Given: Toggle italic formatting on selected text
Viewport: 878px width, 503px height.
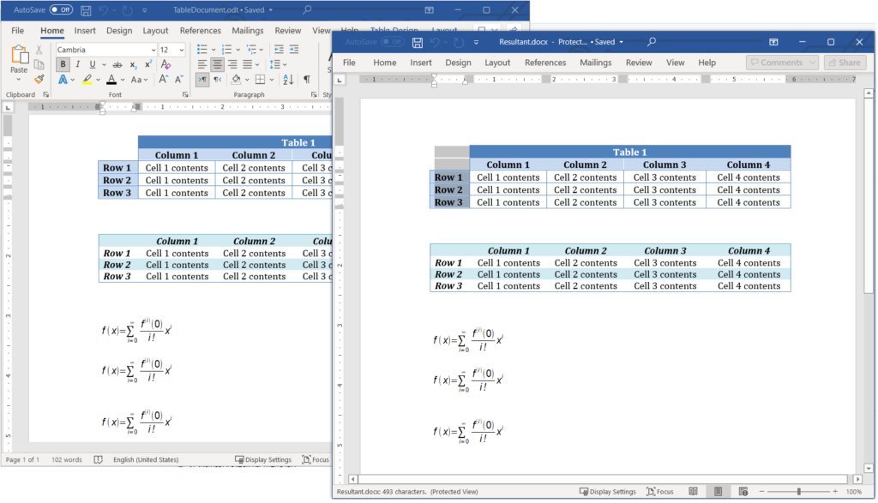Looking at the screenshot, I should (77, 64).
